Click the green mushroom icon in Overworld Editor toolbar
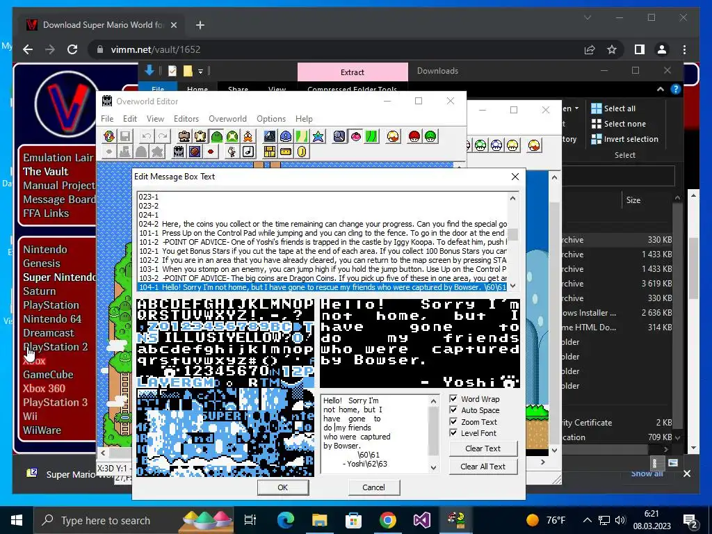 coord(430,136)
